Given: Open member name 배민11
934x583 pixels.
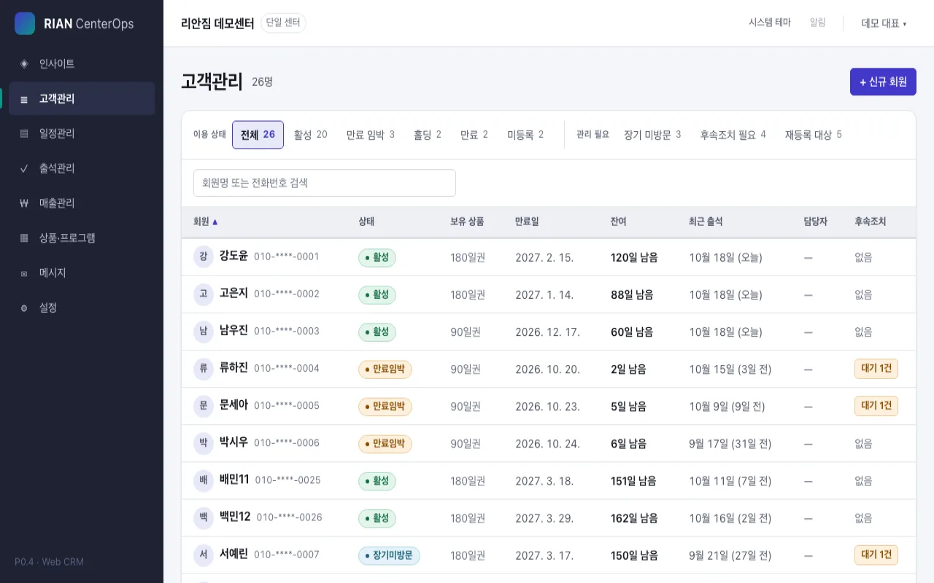Looking at the screenshot, I should [234, 480].
